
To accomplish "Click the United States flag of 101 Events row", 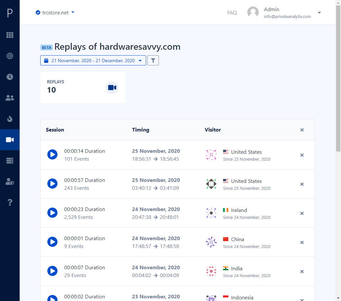I will point(226,152).
